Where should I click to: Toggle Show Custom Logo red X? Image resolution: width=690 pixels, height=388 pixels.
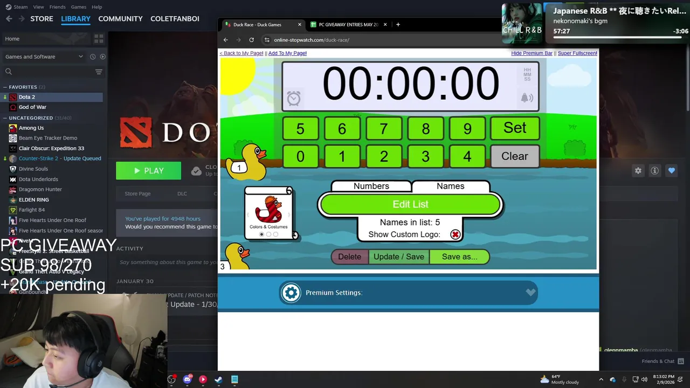click(x=456, y=234)
